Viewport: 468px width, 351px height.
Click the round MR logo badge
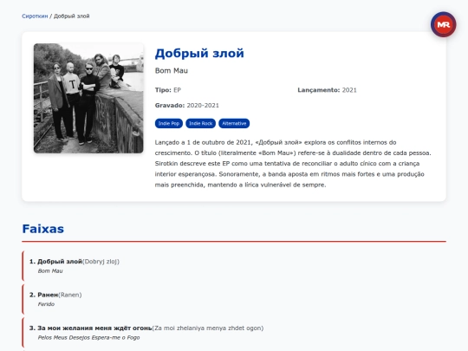point(443,24)
